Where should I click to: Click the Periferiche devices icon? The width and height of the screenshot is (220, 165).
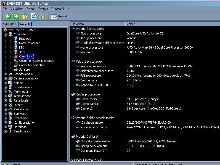coord(10,109)
